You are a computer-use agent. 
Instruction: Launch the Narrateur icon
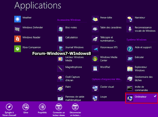pos(130,19)
